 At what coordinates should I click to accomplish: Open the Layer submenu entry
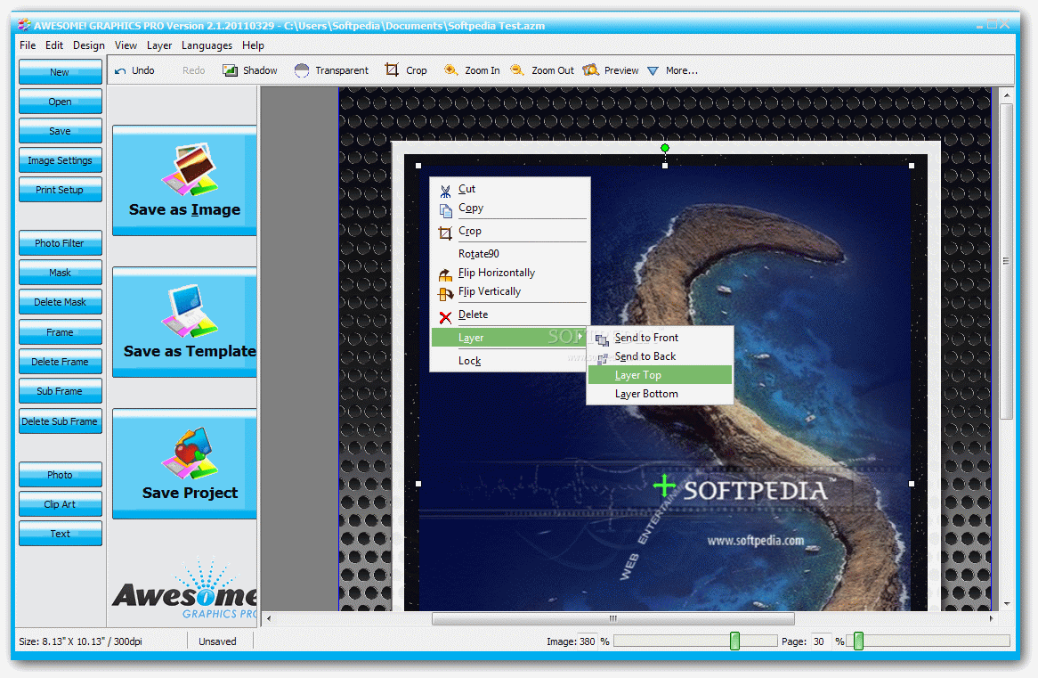(509, 338)
